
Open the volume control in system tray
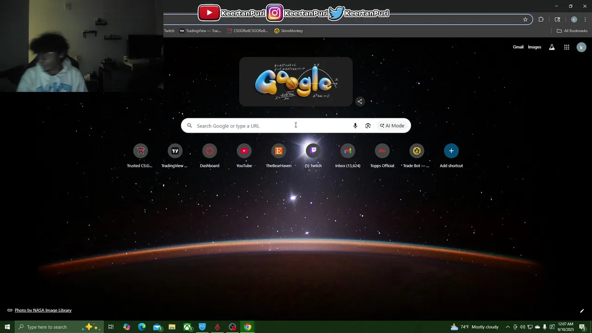523,327
